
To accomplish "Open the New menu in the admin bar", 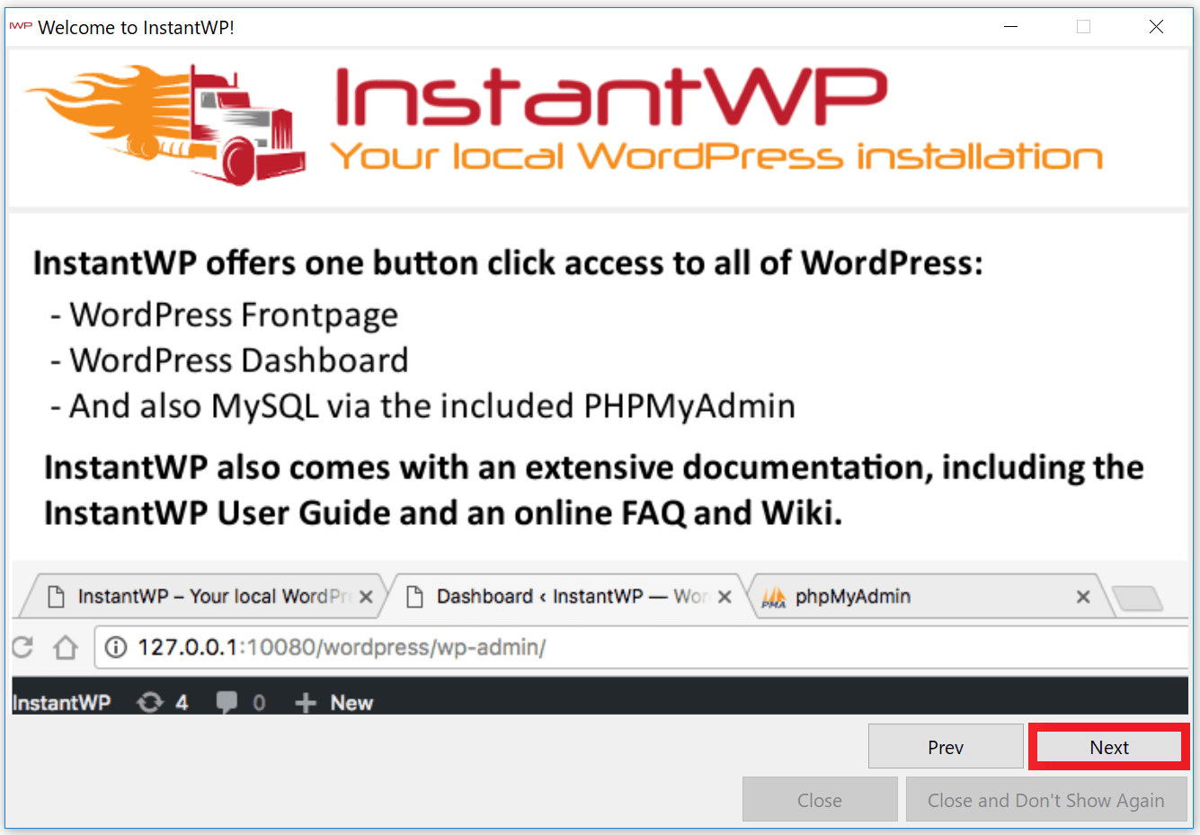I will 351,702.
